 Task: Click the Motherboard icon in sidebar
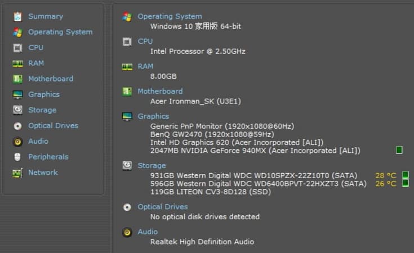tap(17, 79)
